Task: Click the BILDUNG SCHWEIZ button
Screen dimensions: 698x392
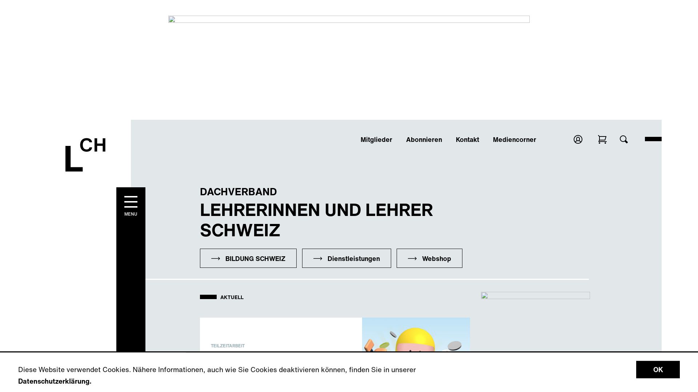Action: pos(248,258)
